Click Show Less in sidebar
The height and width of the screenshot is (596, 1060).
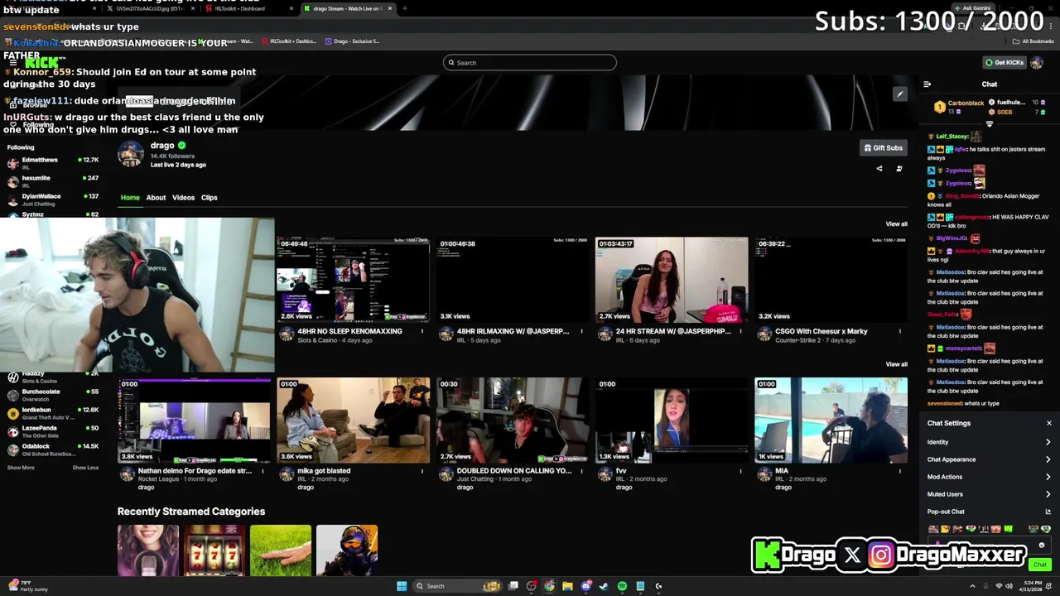point(85,468)
